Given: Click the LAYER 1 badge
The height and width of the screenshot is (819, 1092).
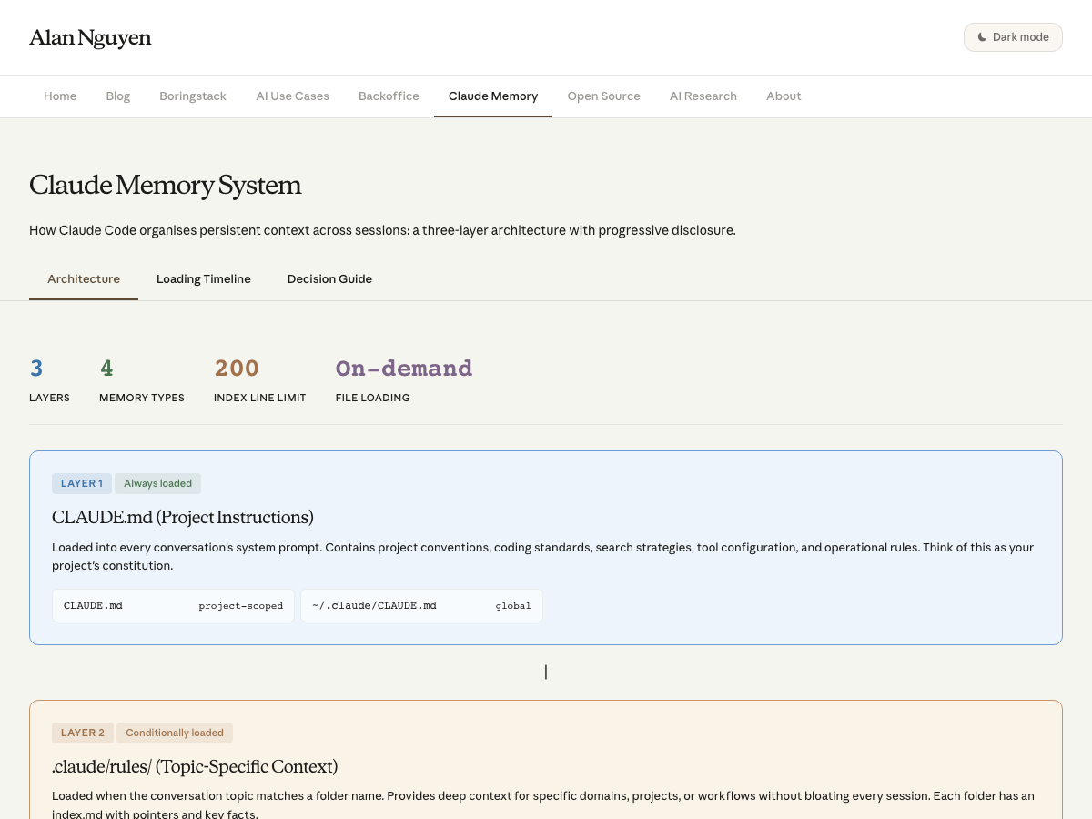Looking at the screenshot, I should [x=81, y=483].
